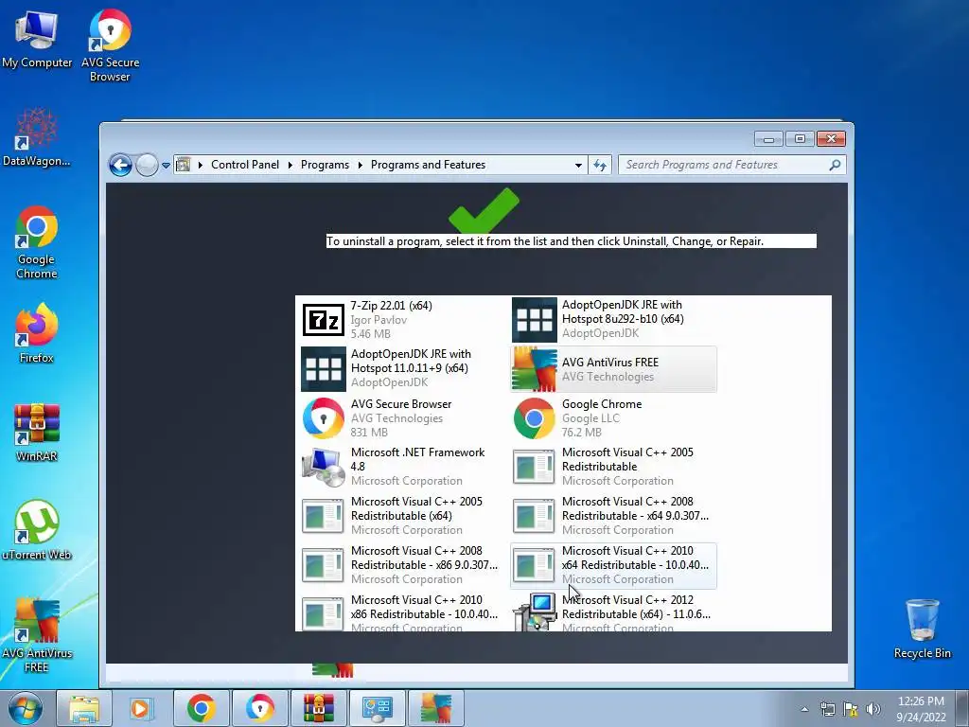Image resolution: width=969 pixels, height=727 pixels.
Task: Click the Control Panel breadcrumb
Action: pyautogui.click(x=245, y=165)
